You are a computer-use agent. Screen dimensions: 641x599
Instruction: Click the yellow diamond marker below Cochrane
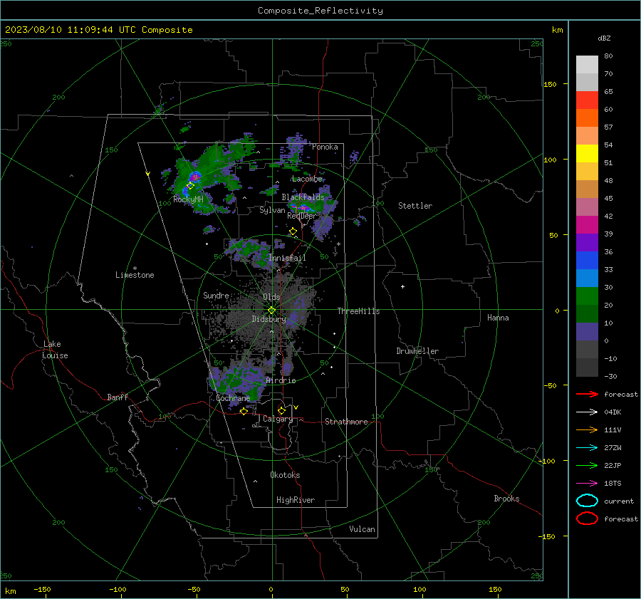click(x=244, y=412)
